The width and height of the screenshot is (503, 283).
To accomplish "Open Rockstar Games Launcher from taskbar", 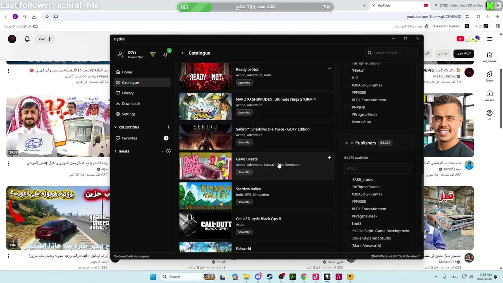I will (x=350, y=277).
